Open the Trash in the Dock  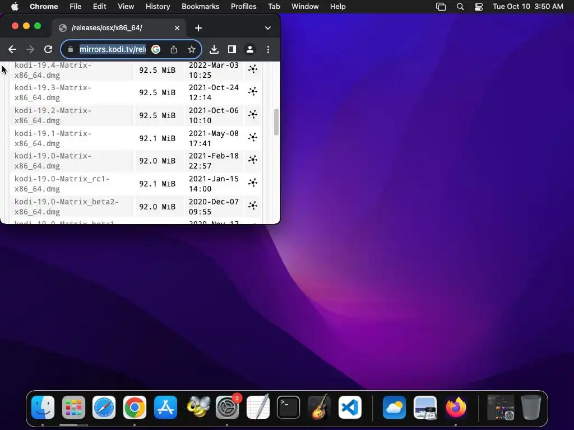[x=531, y=408]
